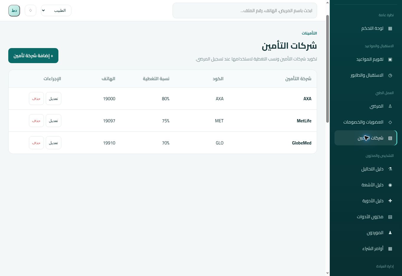
Task: Click the الهاتف column header
Action: pyautogui.click(x=109, y=79)
